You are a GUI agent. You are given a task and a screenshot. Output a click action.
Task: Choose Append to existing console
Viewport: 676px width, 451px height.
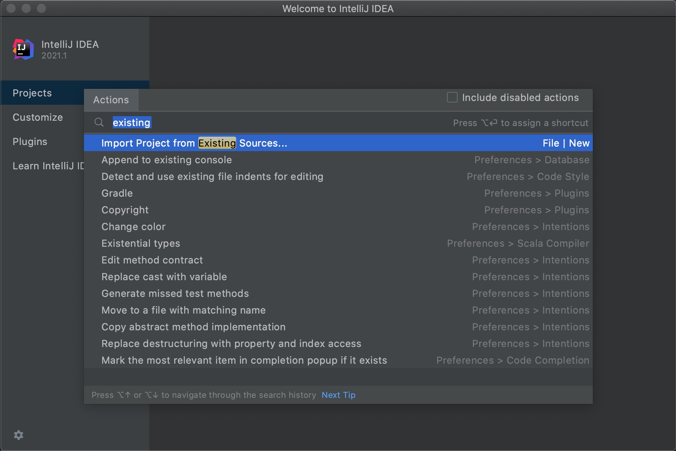click(x=166, y=160)
